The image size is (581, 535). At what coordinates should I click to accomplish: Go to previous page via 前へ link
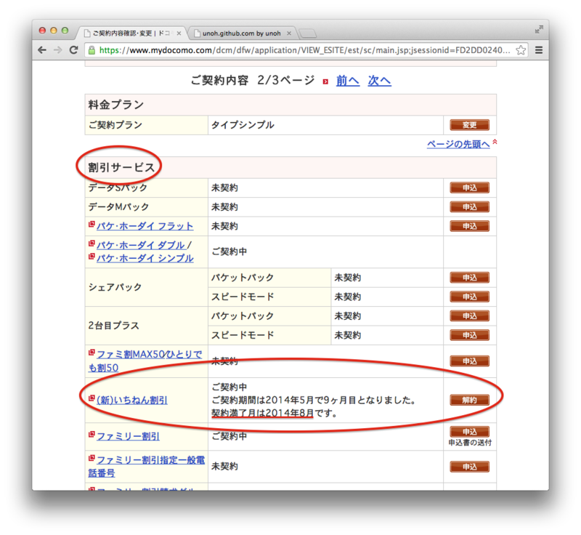point(348,81)
